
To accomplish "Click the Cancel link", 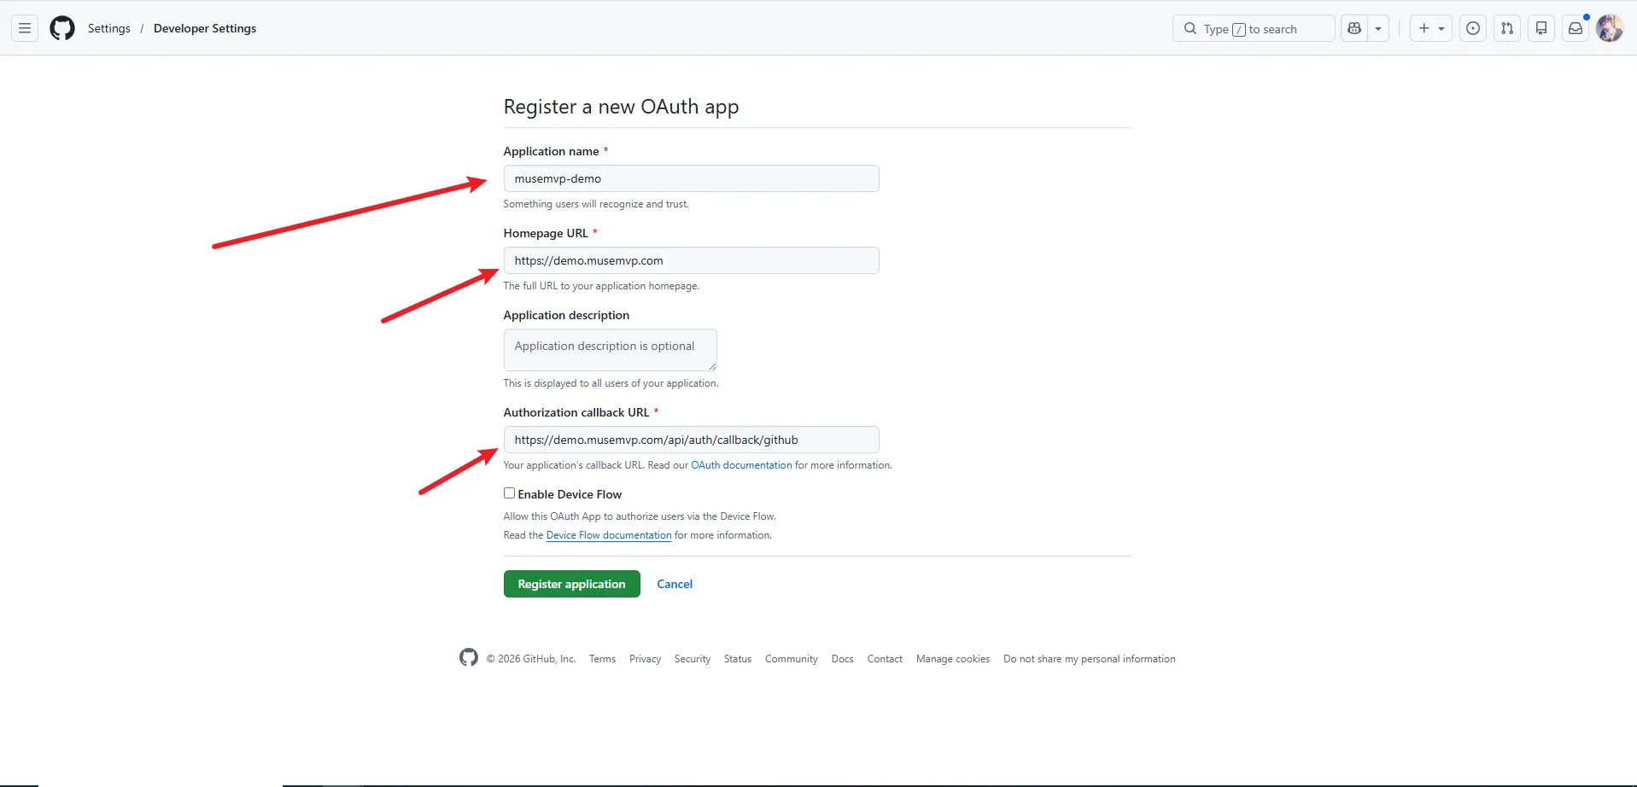I will click(x=675, y=584).
